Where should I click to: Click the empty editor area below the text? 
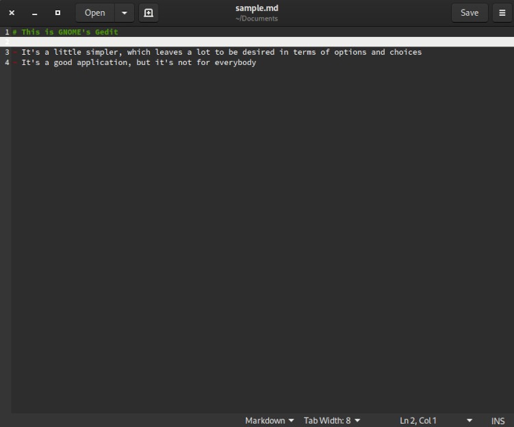(260, 240)
